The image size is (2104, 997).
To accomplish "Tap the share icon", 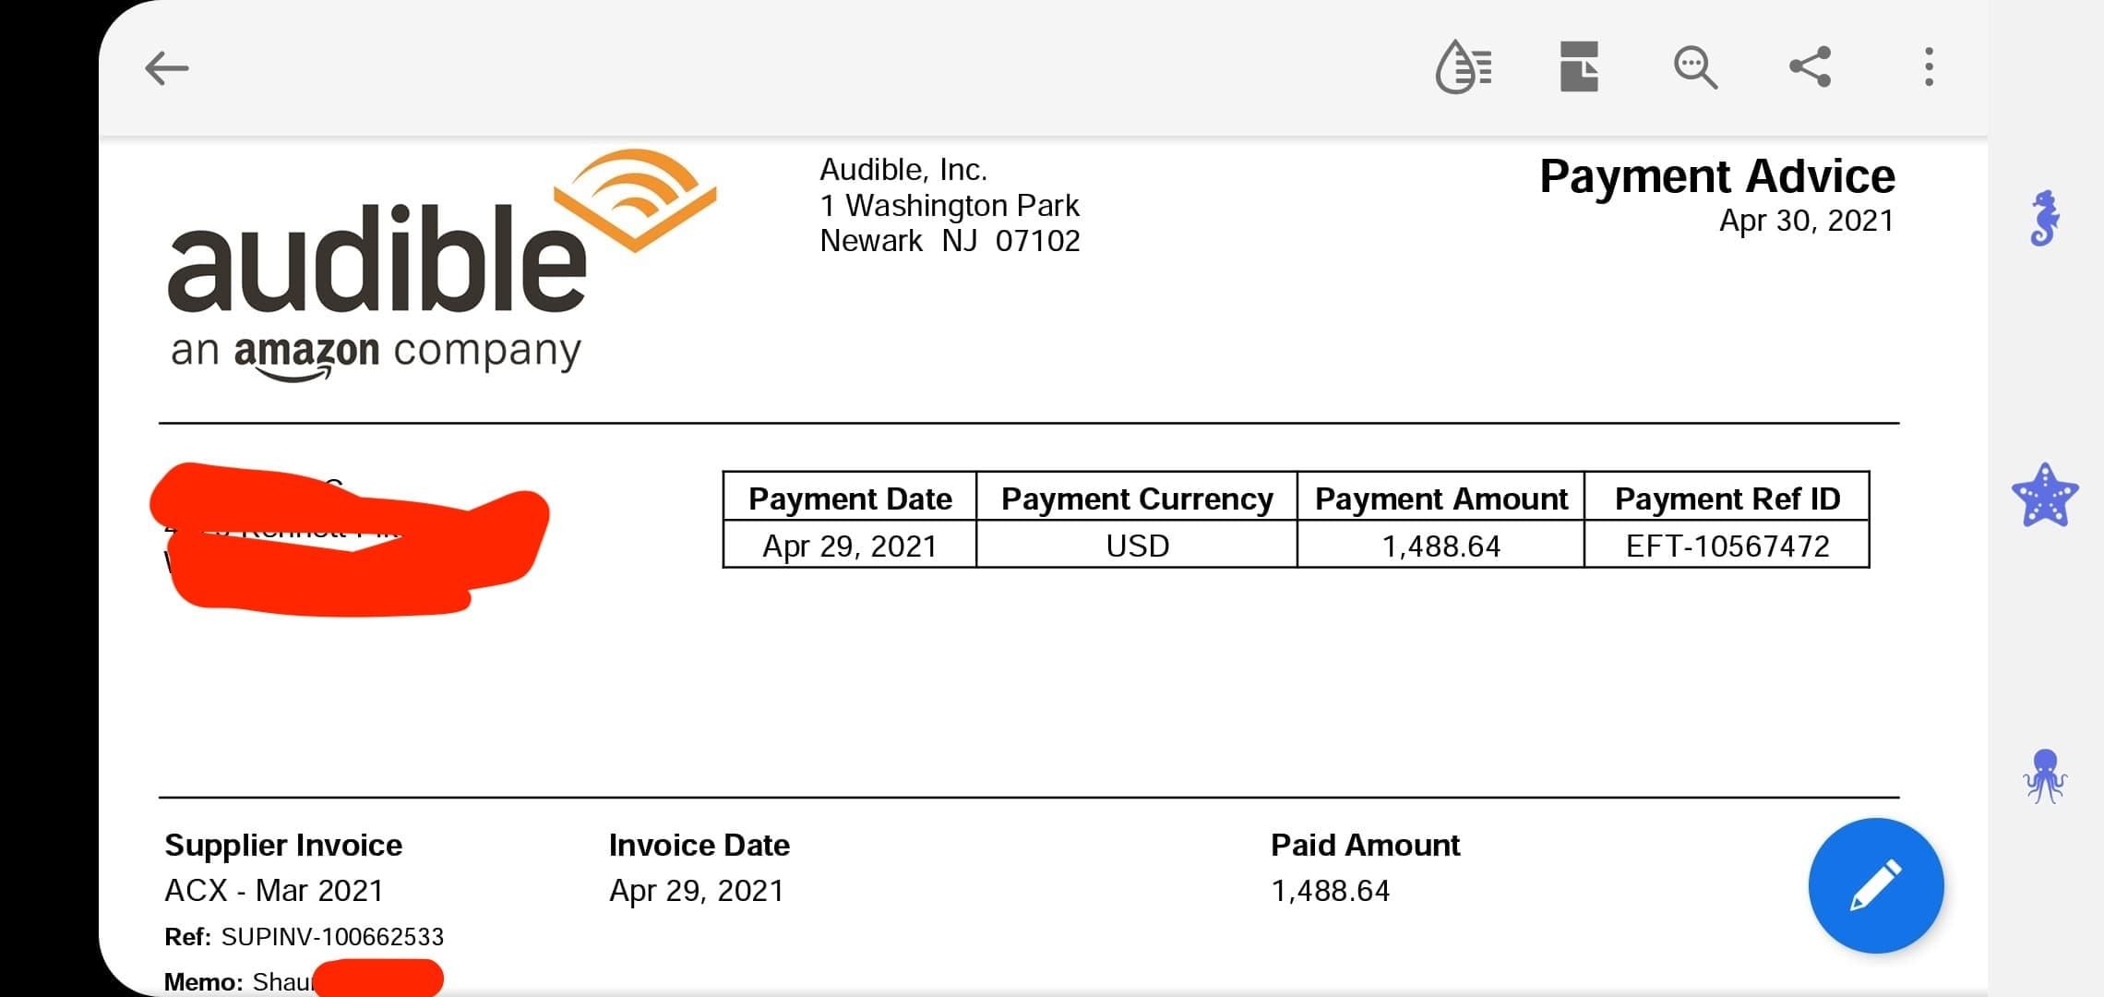I will (1810, 66).
